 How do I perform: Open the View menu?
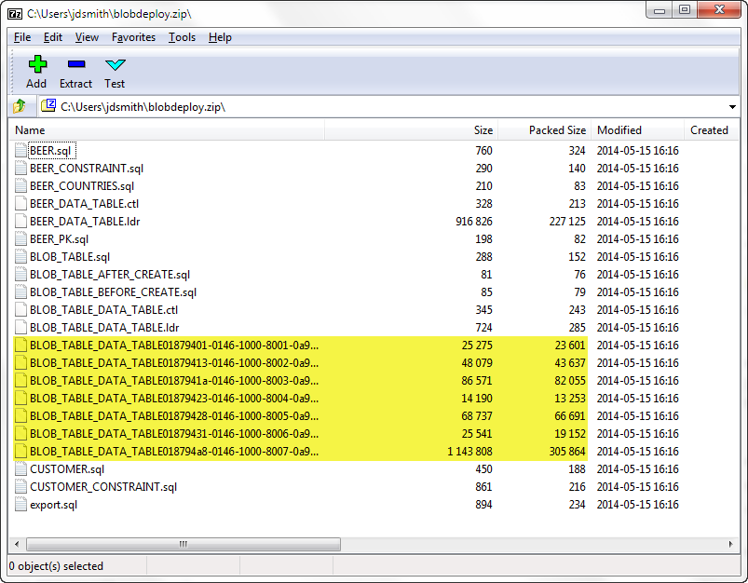coord(87,37)
